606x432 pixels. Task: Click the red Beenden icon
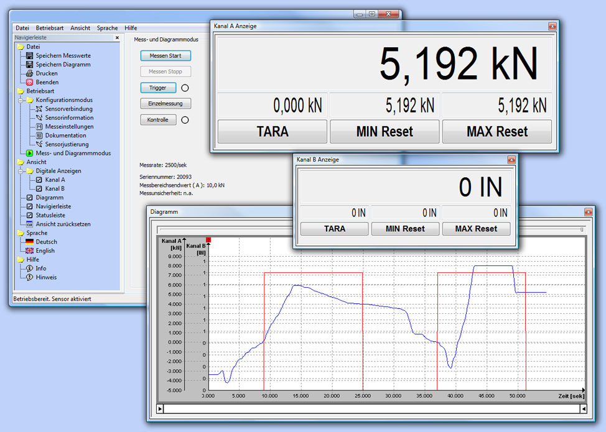(29, 82)
